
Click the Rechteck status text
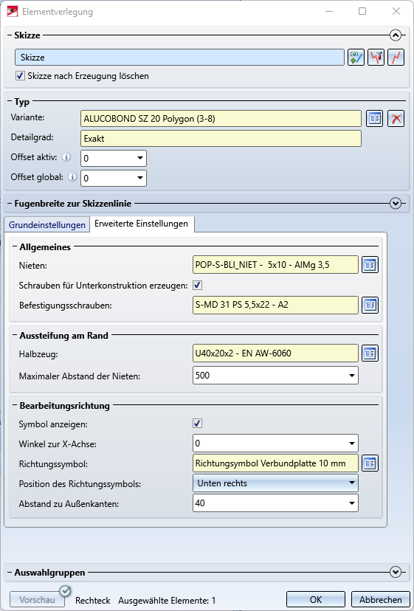coord(93,601)
